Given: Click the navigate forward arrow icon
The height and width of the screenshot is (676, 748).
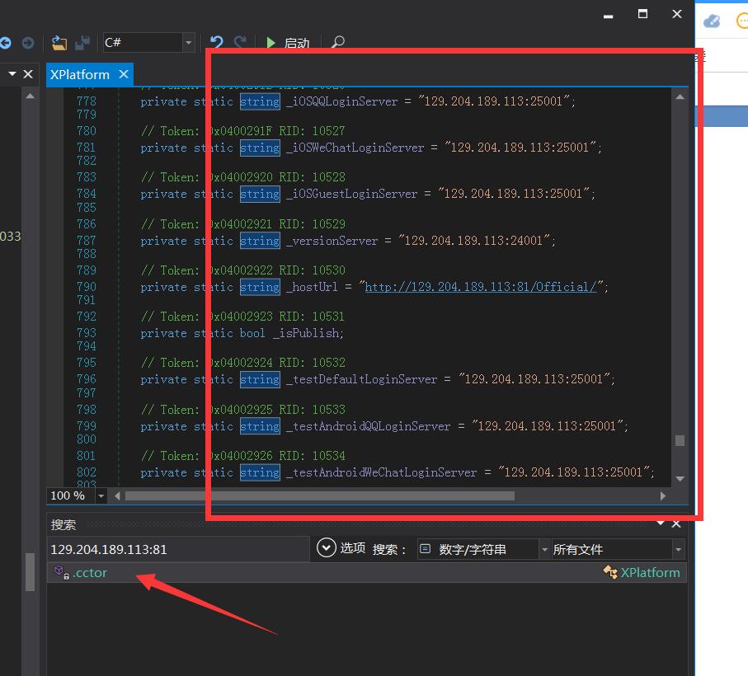Looking at the screenshot, I should (x=28, y=43).
